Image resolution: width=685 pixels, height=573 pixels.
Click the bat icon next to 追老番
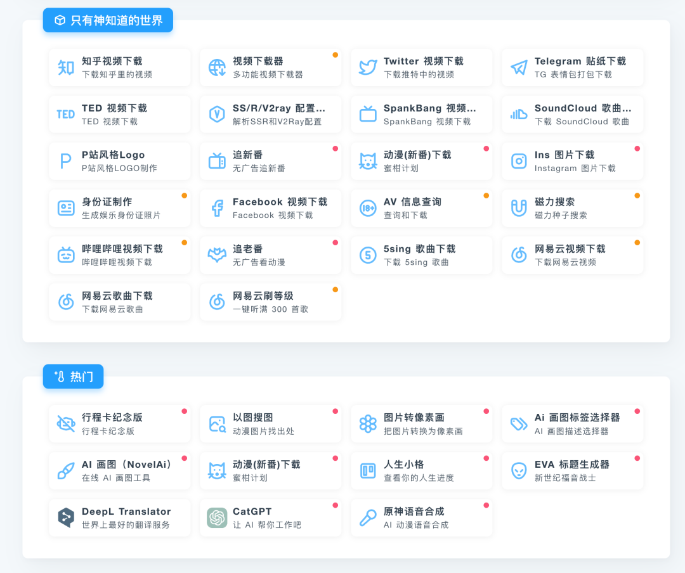(x=217, y=255)
